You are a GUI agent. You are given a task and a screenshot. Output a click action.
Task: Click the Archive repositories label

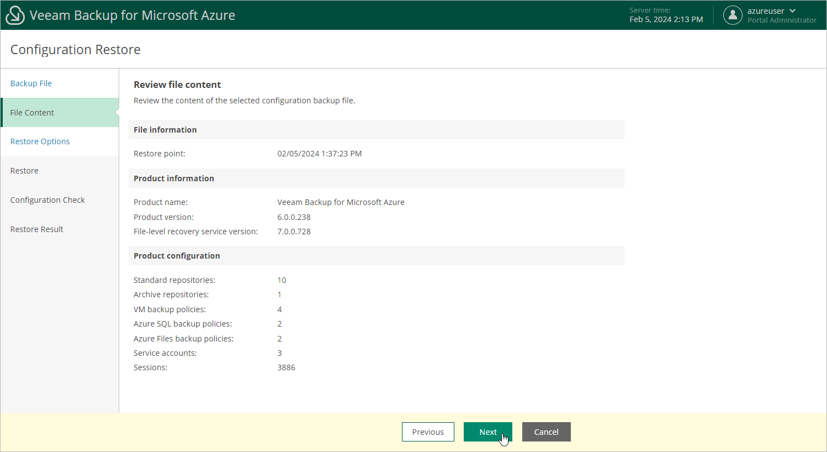(171, 295)
